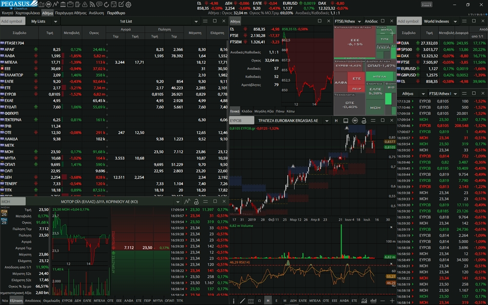Switch to the Παράγωγα Αθήνας tab
Viewport: 488px width, 305px height.
coord(71,13)
